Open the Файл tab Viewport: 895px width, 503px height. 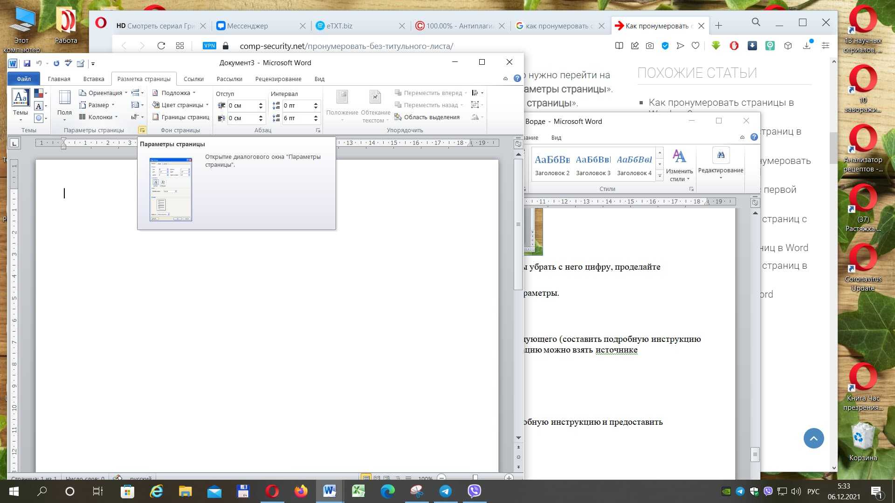click(24, 79)
